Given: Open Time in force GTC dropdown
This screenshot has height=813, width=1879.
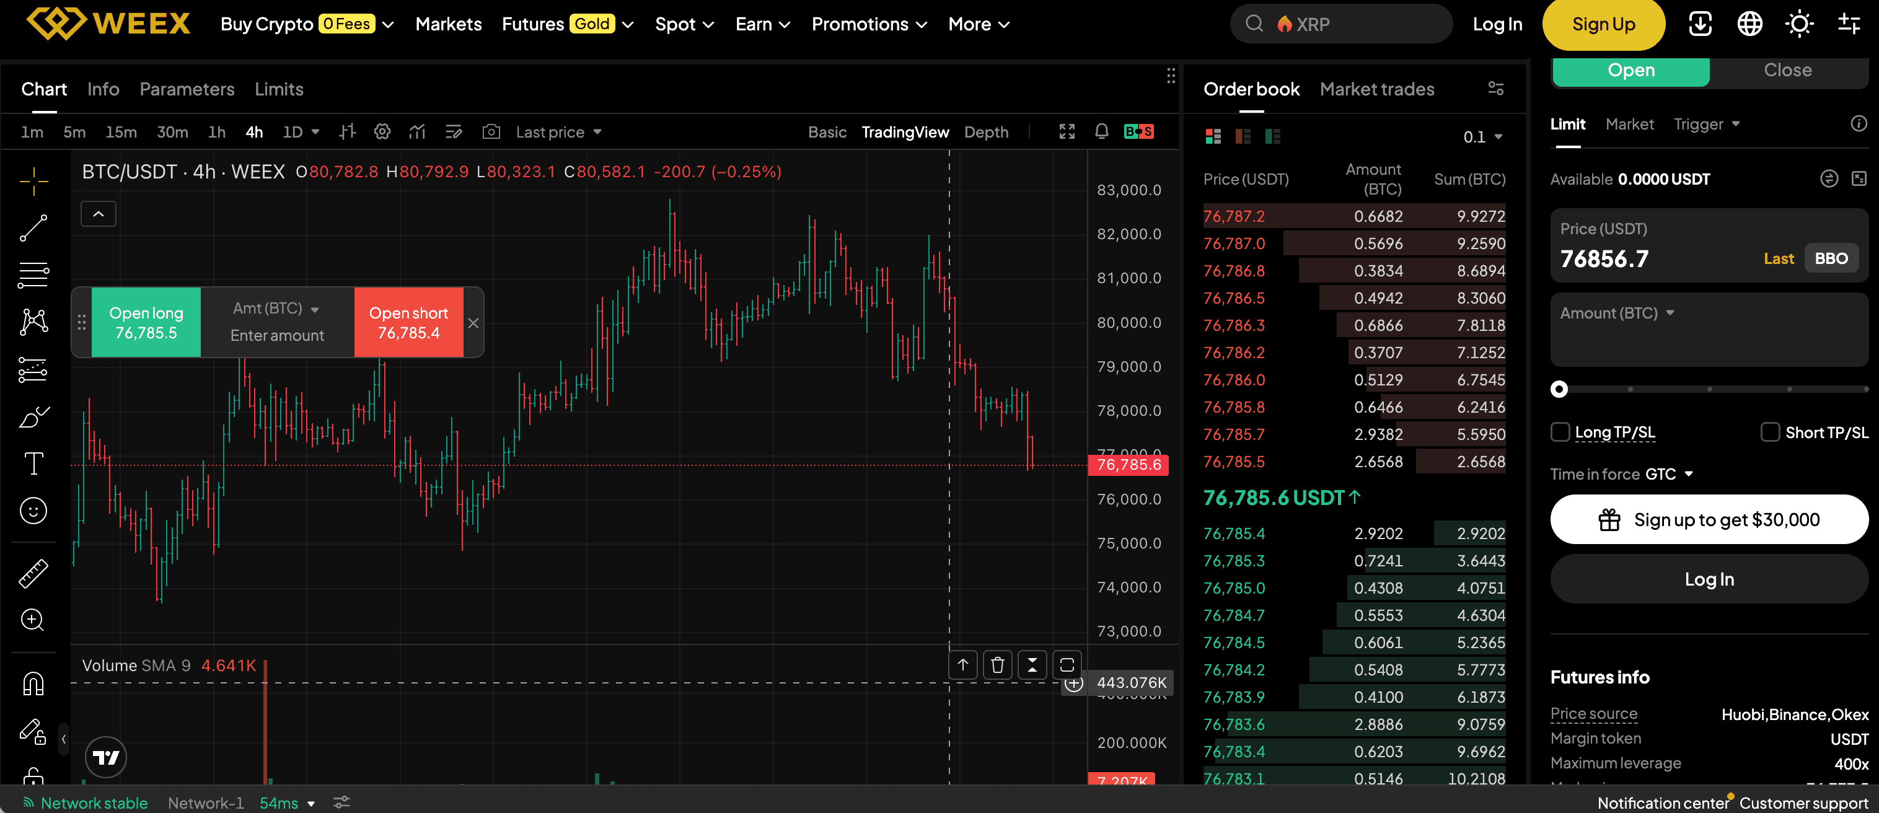Looking at the screenshot, I should click(x=1669, y=475).
